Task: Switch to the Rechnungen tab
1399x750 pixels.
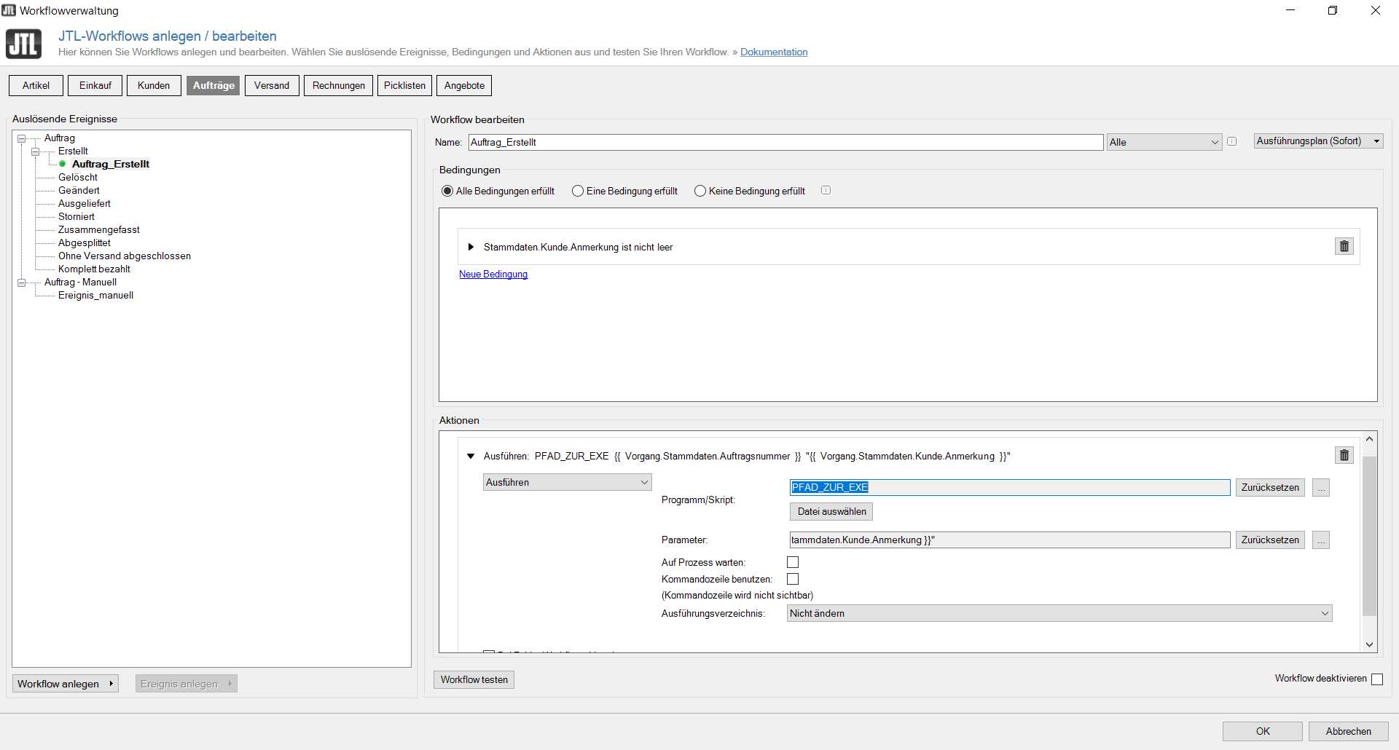Action: (338, 85)
